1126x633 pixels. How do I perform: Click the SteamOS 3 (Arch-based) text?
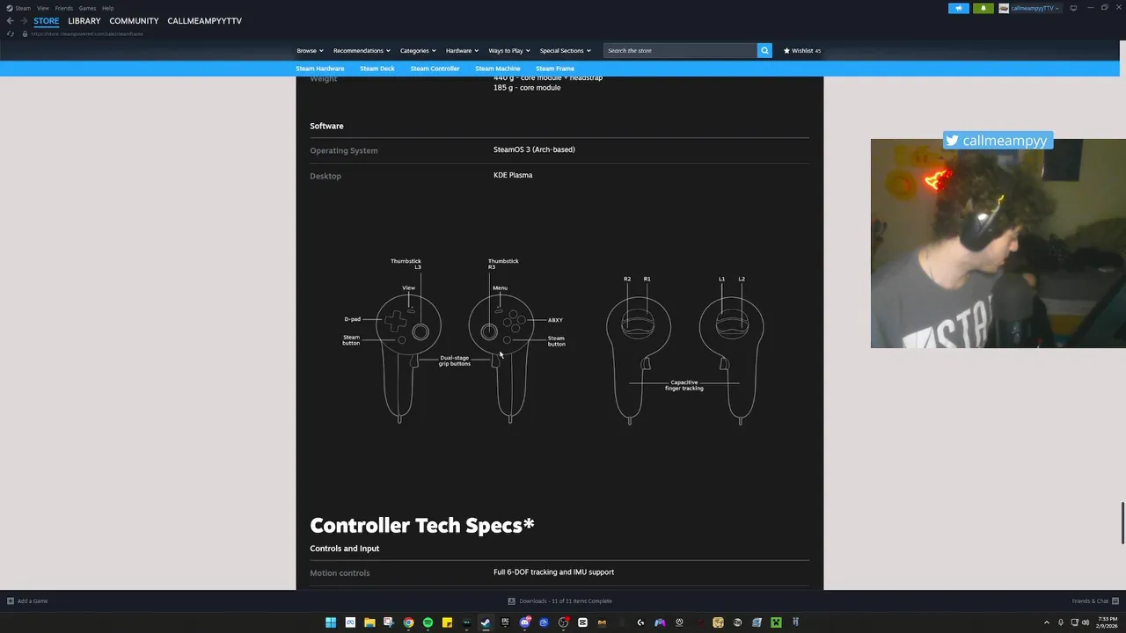pyautogui.click(x=534, y=149)
